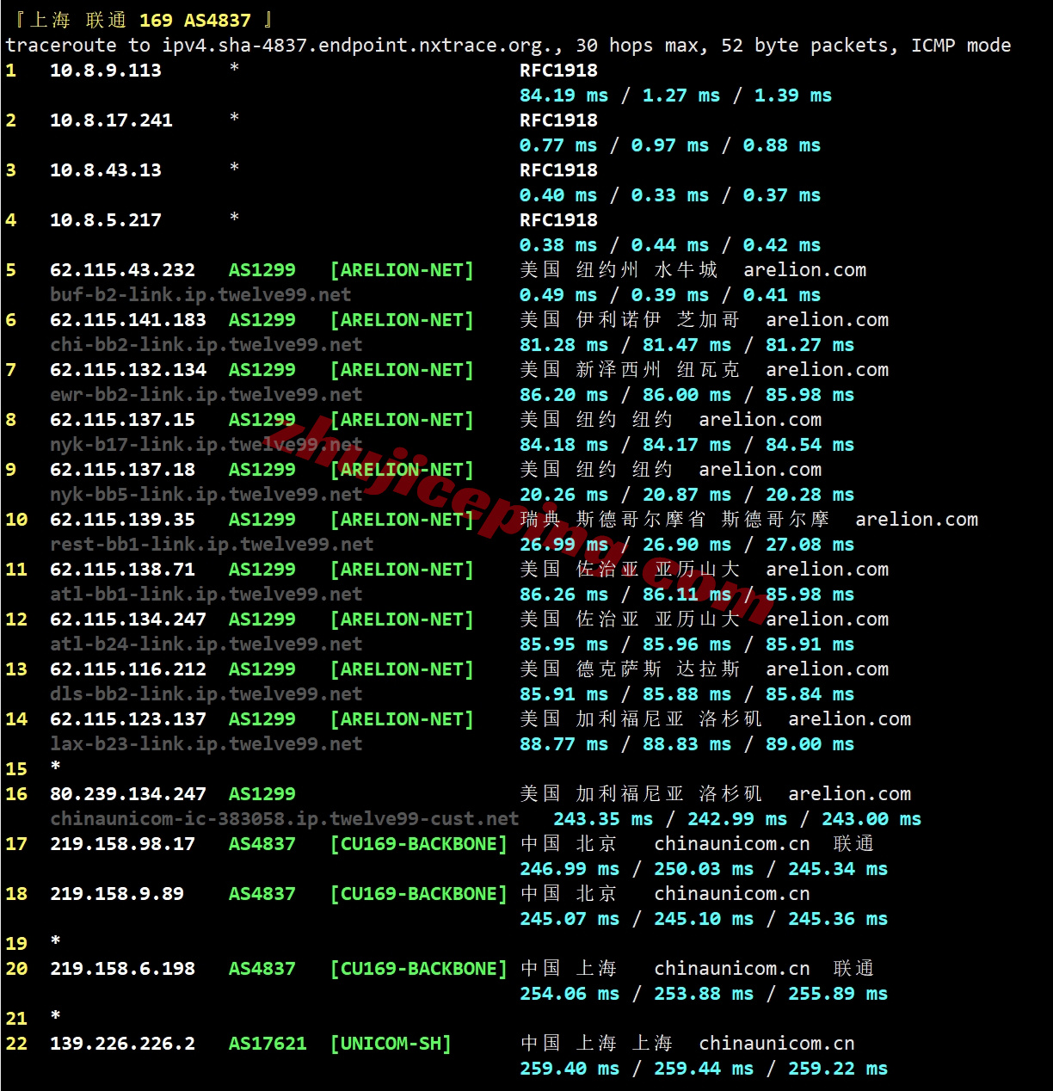Screen dimensions: 1053x1091
Task: Click latency 245.07 ms on hop 18
Action: tap(570, 919)
